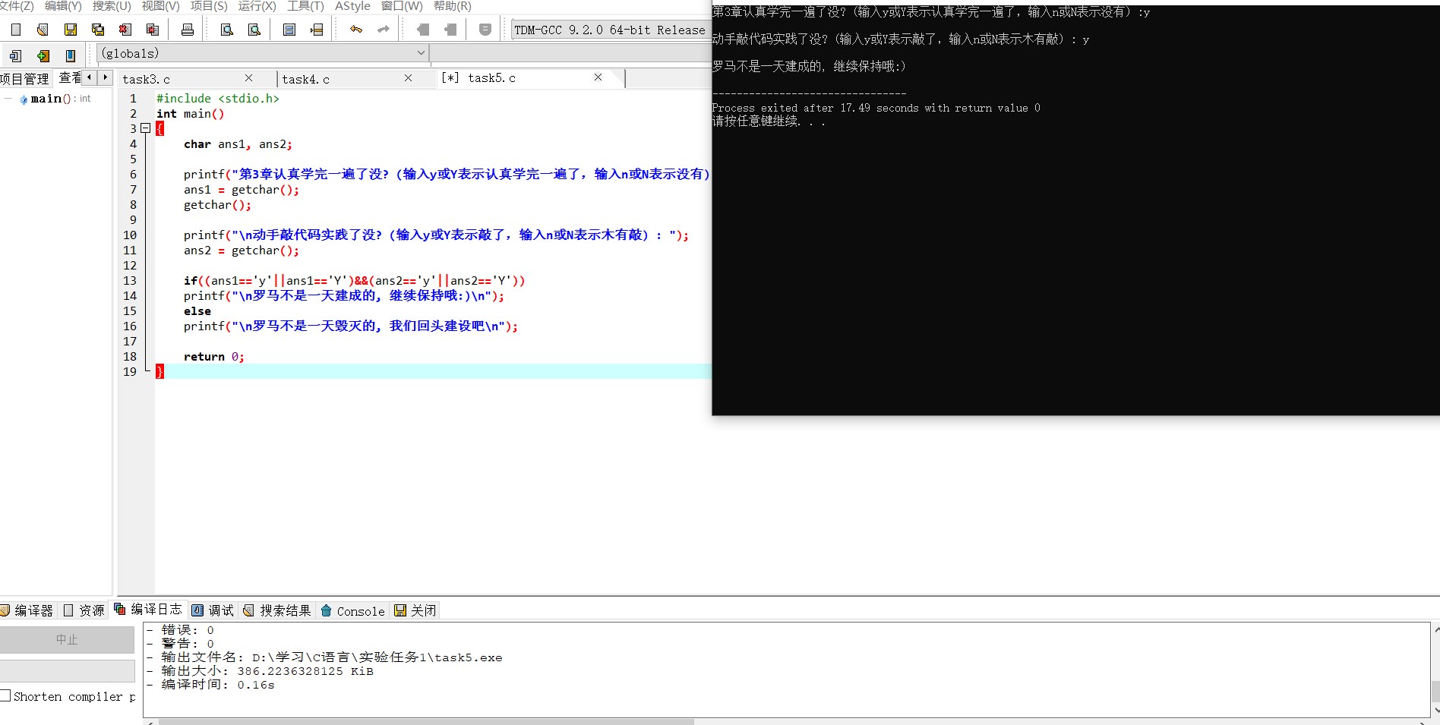1440x725 pixels.
Task: Click the Insert snippet icon on second toolbar row
Action: [x=16, y=55]
